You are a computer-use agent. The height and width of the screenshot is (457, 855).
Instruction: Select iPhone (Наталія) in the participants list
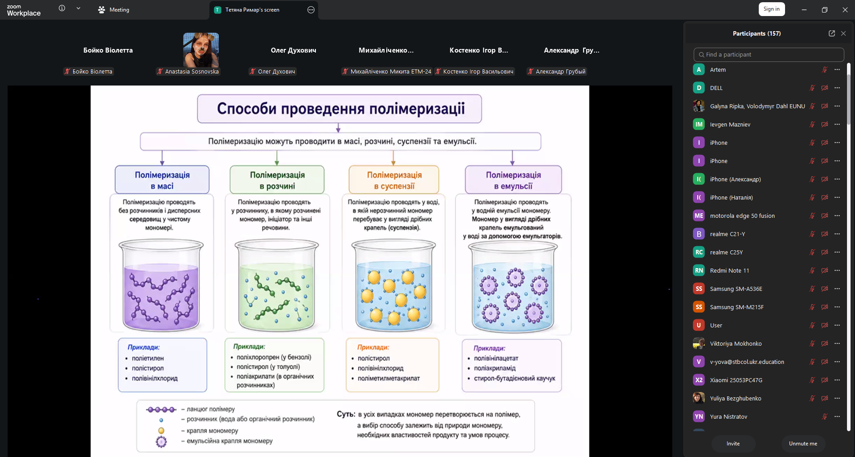click(x=767, y=197)
